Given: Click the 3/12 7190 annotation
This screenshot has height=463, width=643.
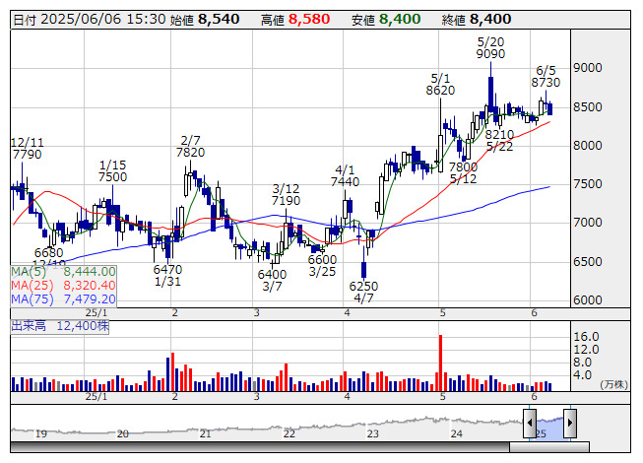Looking at the screenshot, I should pos(286,195).
